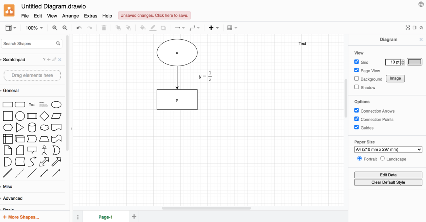Screen dimensions: 426x222
Task: Edit scratchpad with pencil icon
Action: (x=54, y=59)
